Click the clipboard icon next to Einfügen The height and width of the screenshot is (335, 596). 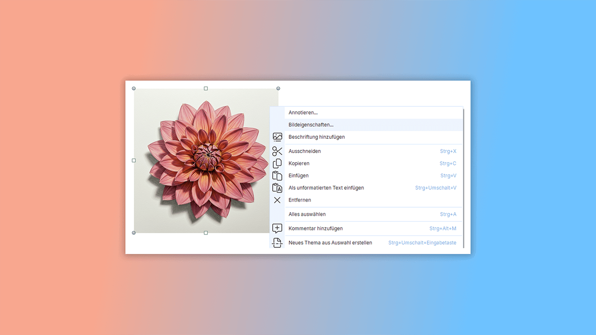(x=277, y=176)
